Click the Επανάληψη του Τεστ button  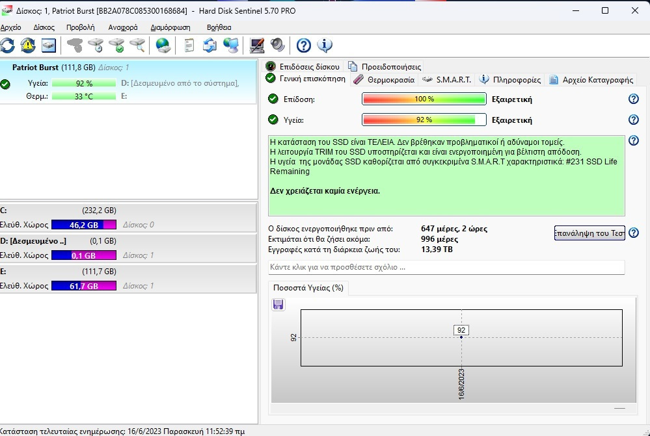(589, 233)
